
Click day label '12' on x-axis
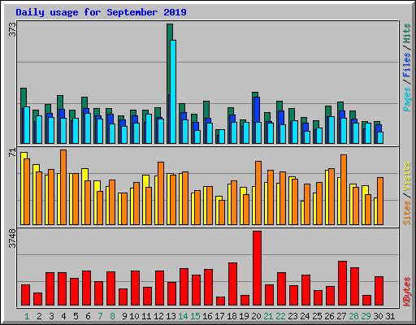(158, 316)
